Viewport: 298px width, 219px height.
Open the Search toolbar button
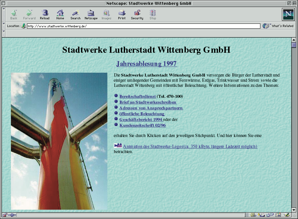click(76, 14)
